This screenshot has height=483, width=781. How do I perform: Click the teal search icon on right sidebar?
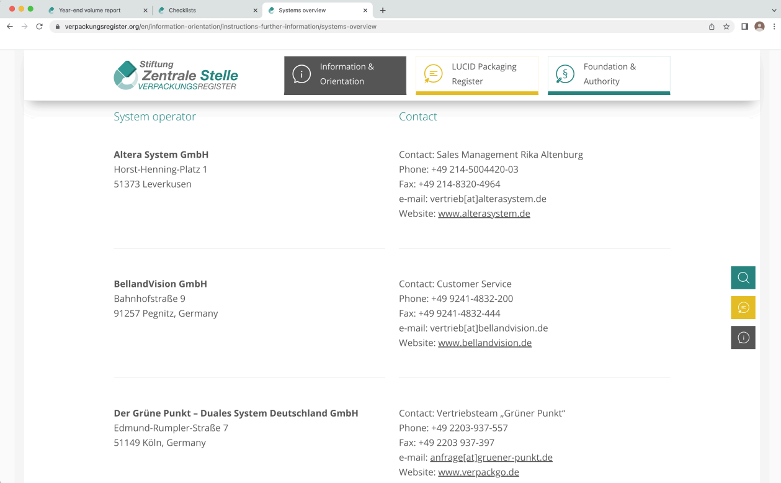[743, 278]
